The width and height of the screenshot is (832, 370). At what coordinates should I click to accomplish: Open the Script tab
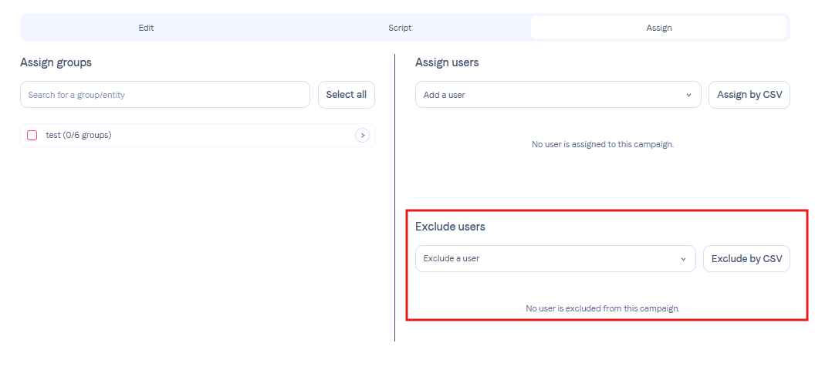pyautogui.click(x=400, y=28)
